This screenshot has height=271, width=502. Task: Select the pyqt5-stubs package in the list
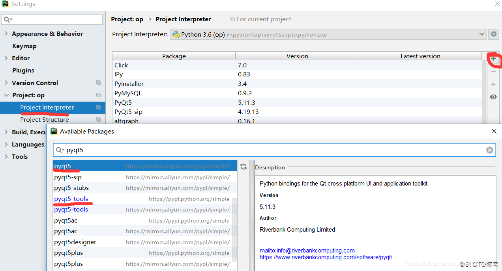71,188
